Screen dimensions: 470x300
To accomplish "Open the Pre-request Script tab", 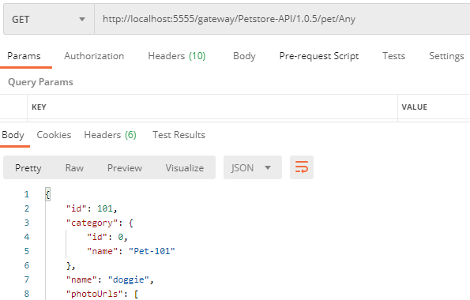I will coord(319,56).
